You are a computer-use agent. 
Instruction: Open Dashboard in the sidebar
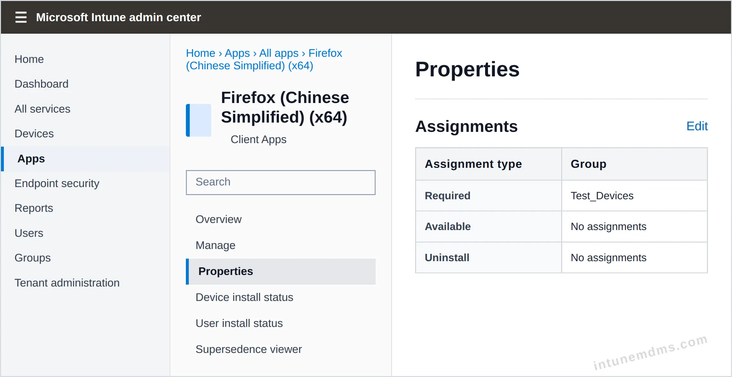(x=41, y=84)
